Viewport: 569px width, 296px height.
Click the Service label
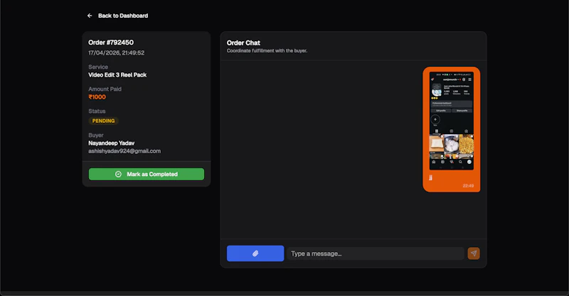pyautogui.click(x=98, y=67)
